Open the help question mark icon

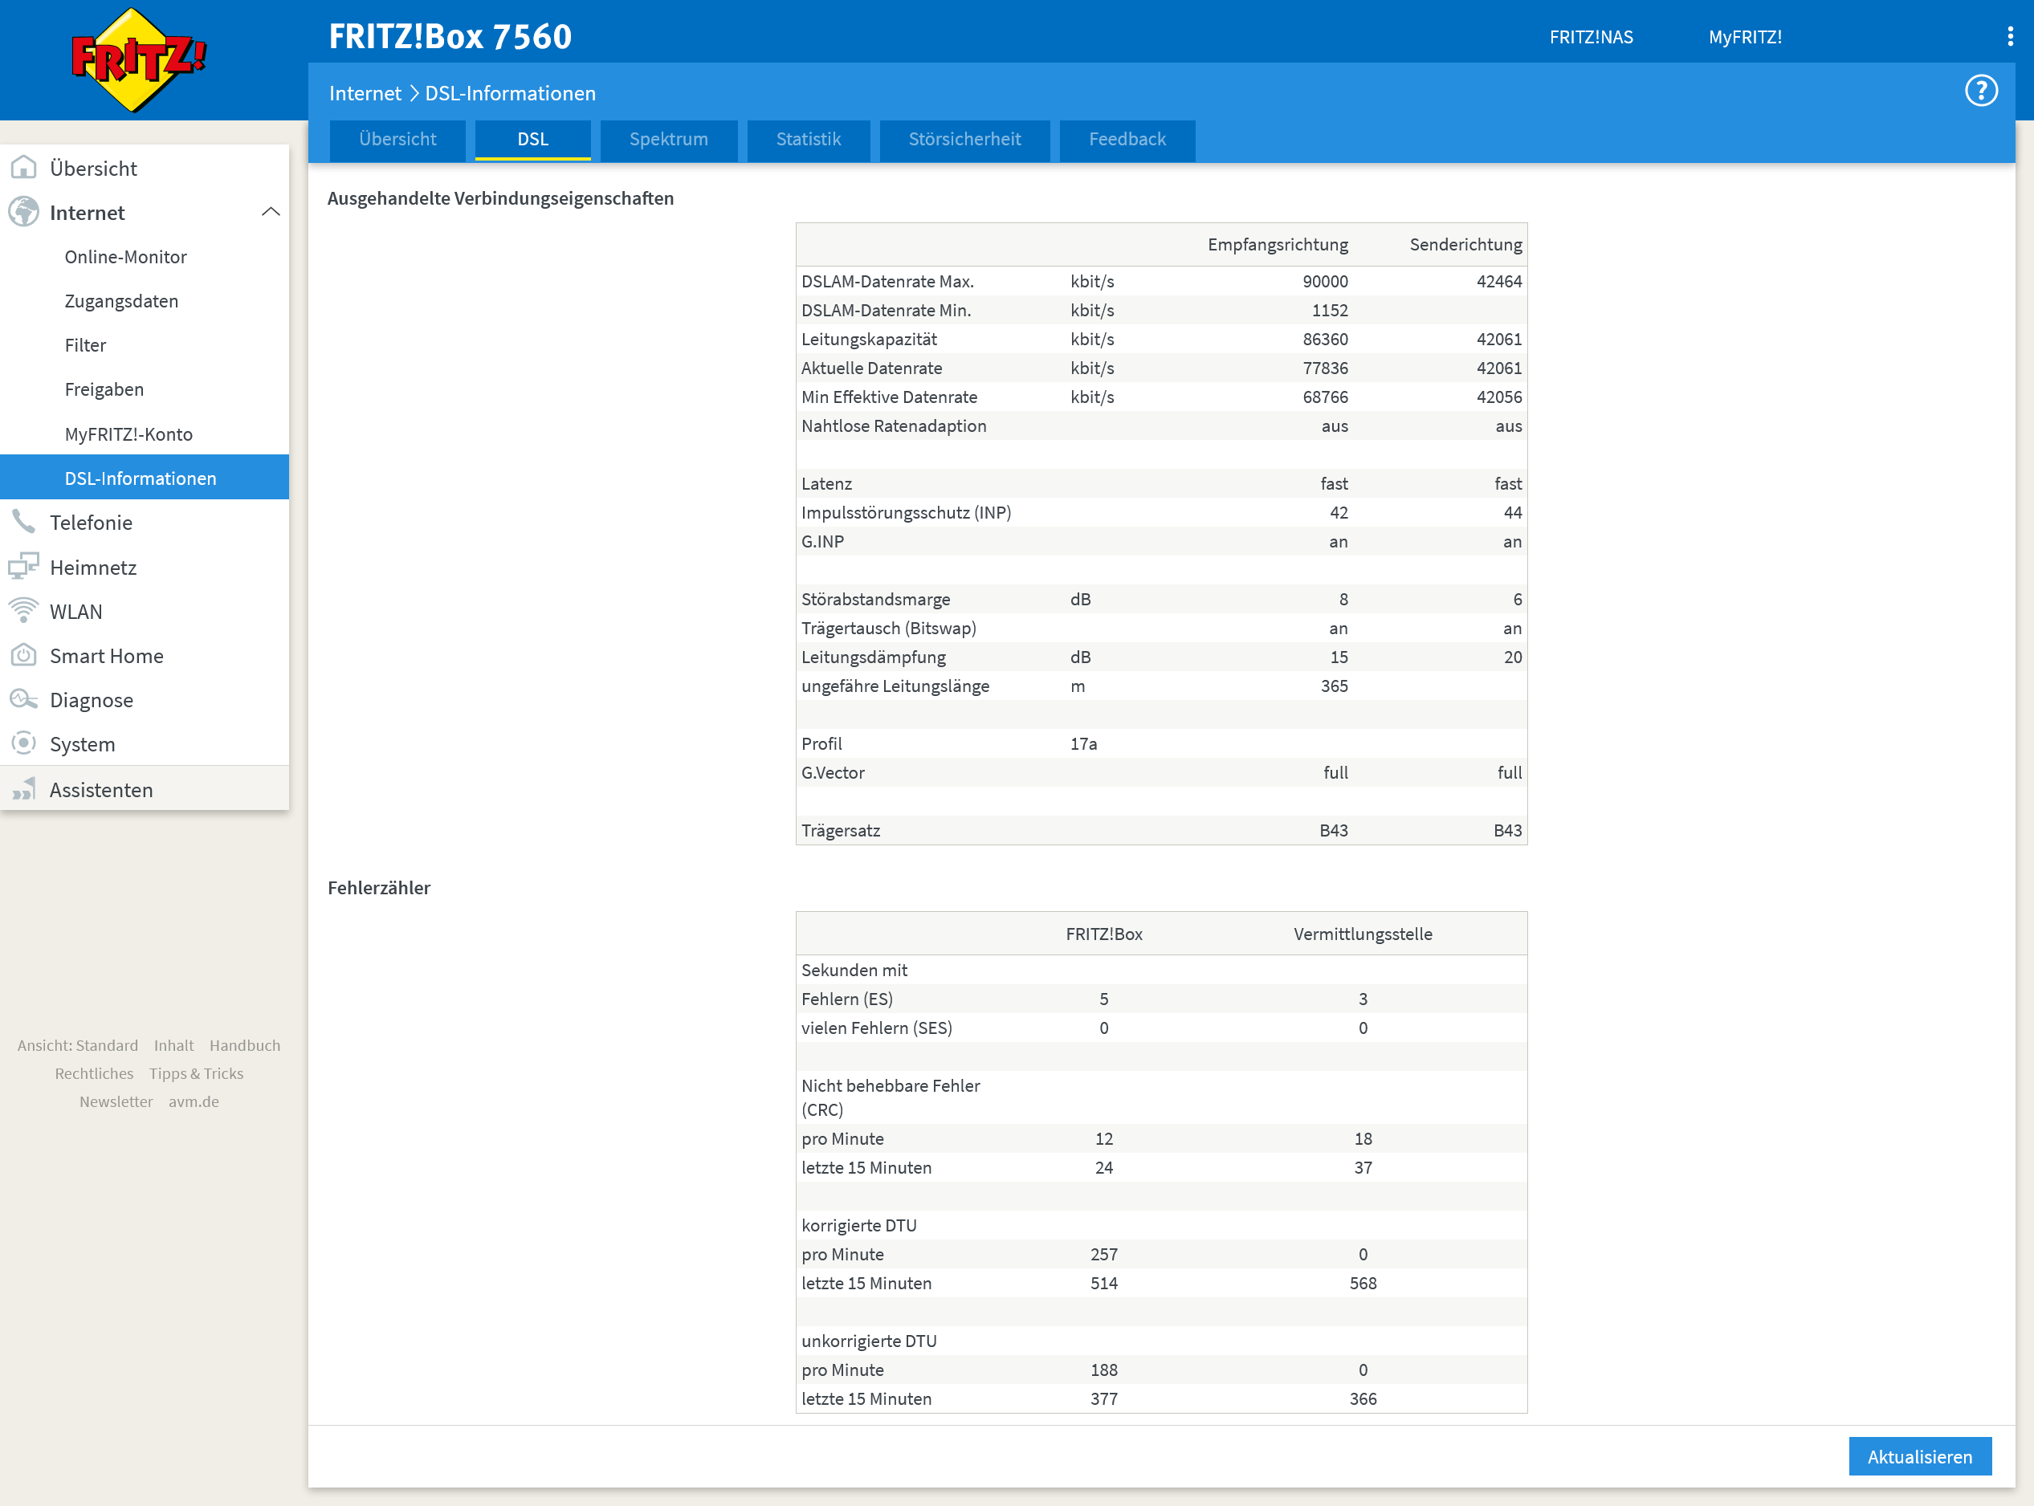tap(1980, 92)
